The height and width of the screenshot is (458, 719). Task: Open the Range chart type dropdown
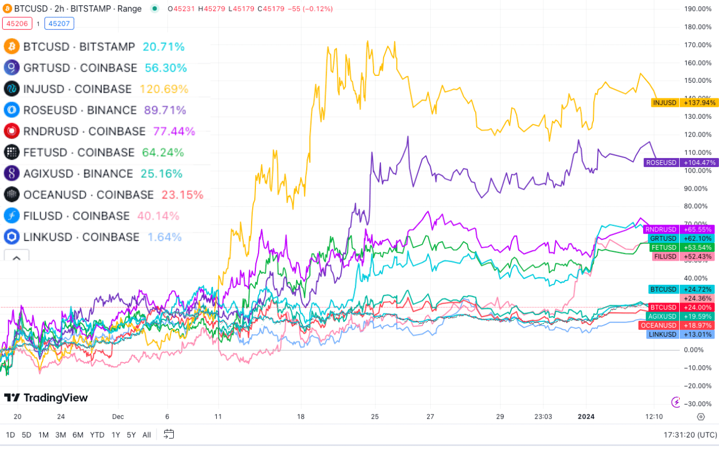[129, 8]
